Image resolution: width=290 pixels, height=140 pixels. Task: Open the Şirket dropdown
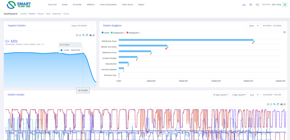tap(253, 26)
